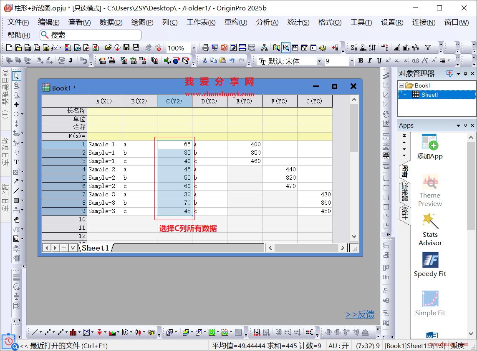477x351 pixels.
Task: Toggle Underline text formatting
Action: pyautogui.click(x=379, y=61)
